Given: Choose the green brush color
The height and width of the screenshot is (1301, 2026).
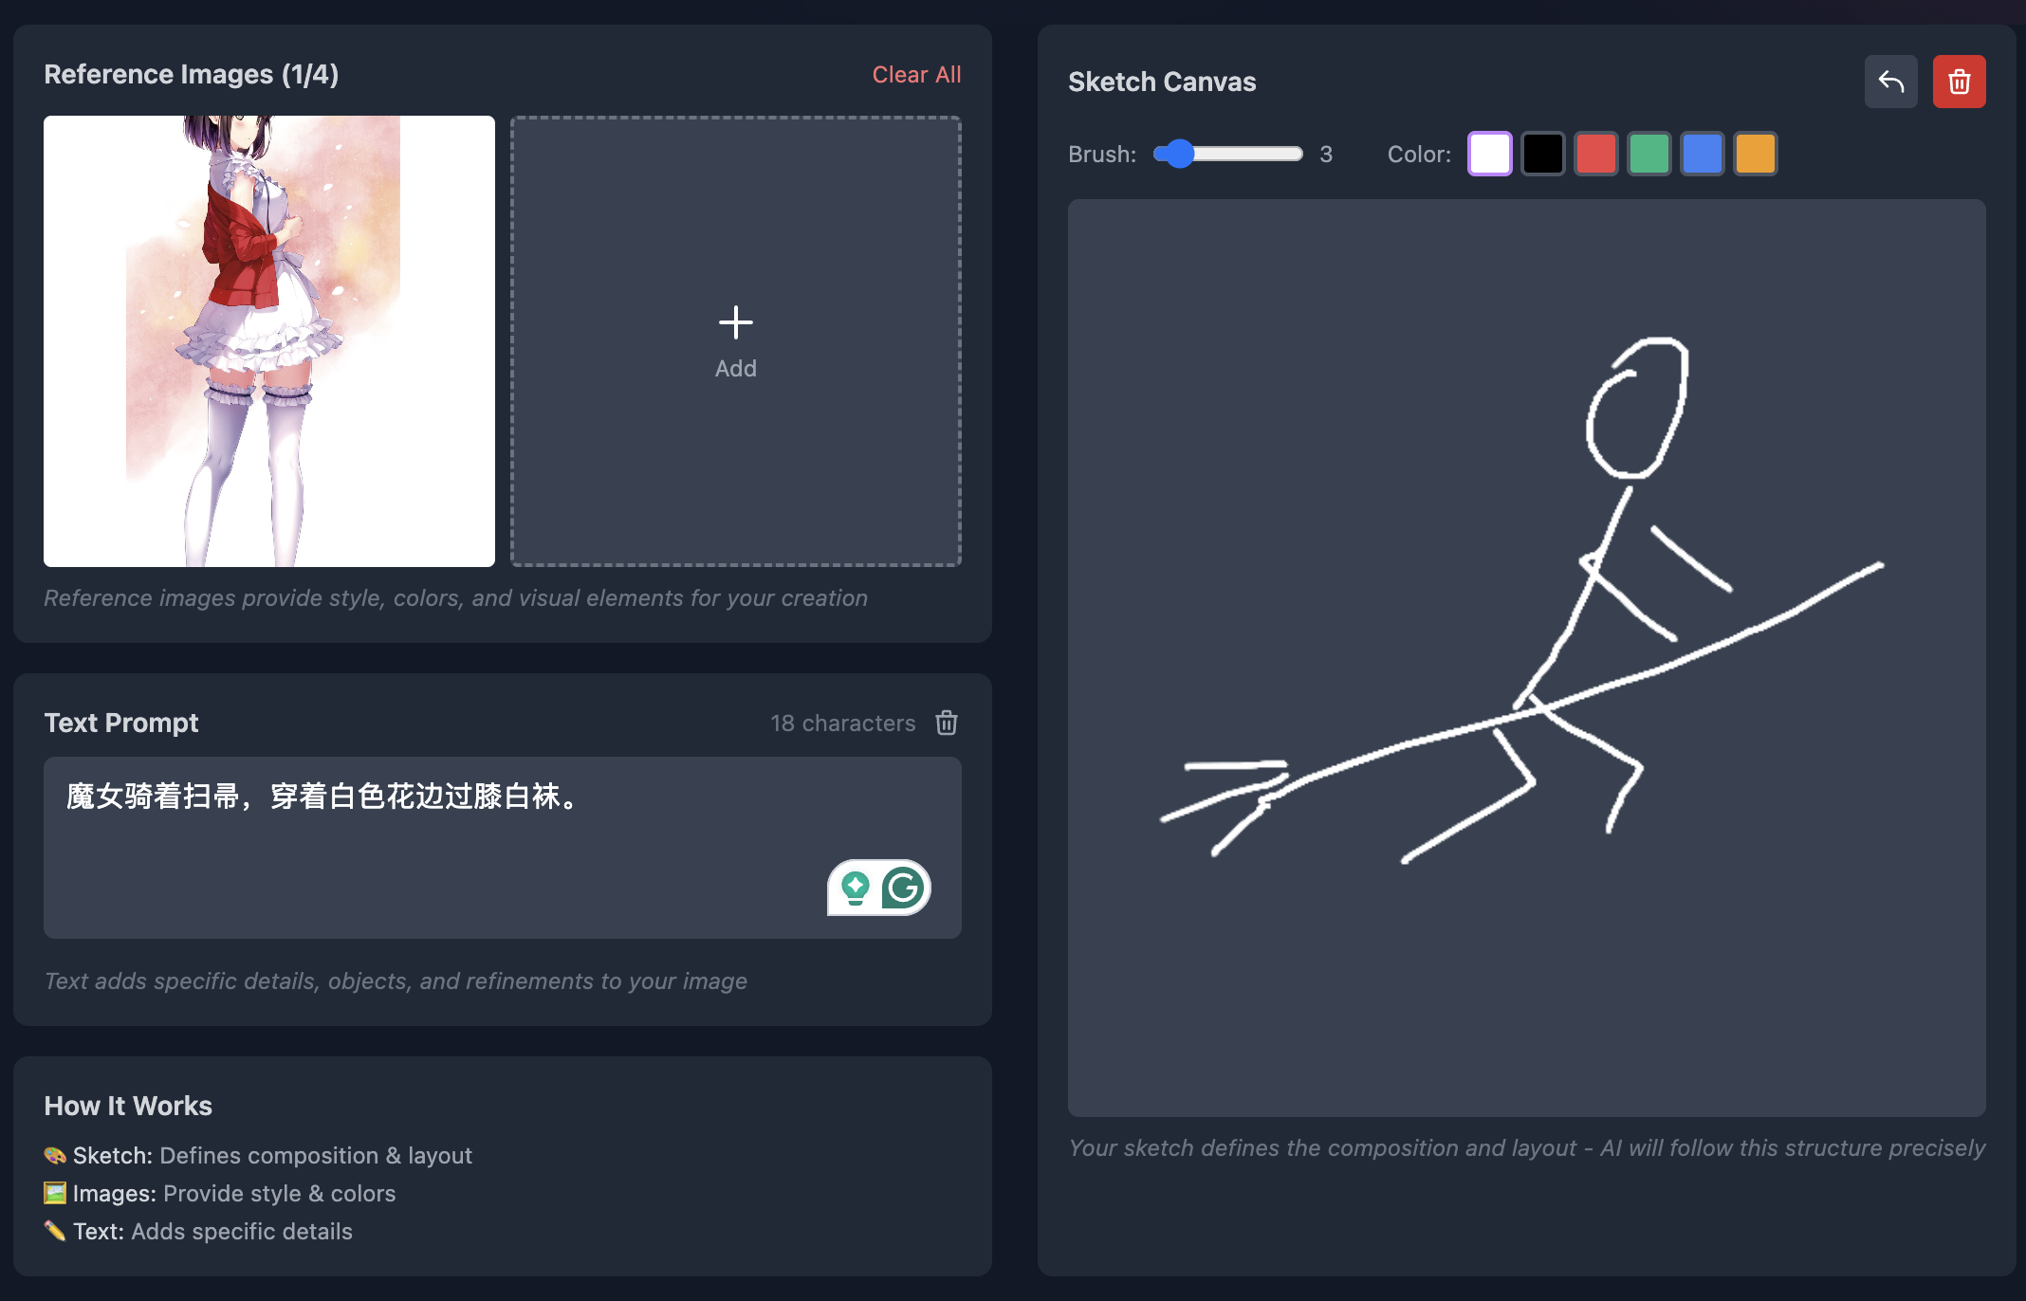Looking at the screenshot, I should coord(1648,154).
